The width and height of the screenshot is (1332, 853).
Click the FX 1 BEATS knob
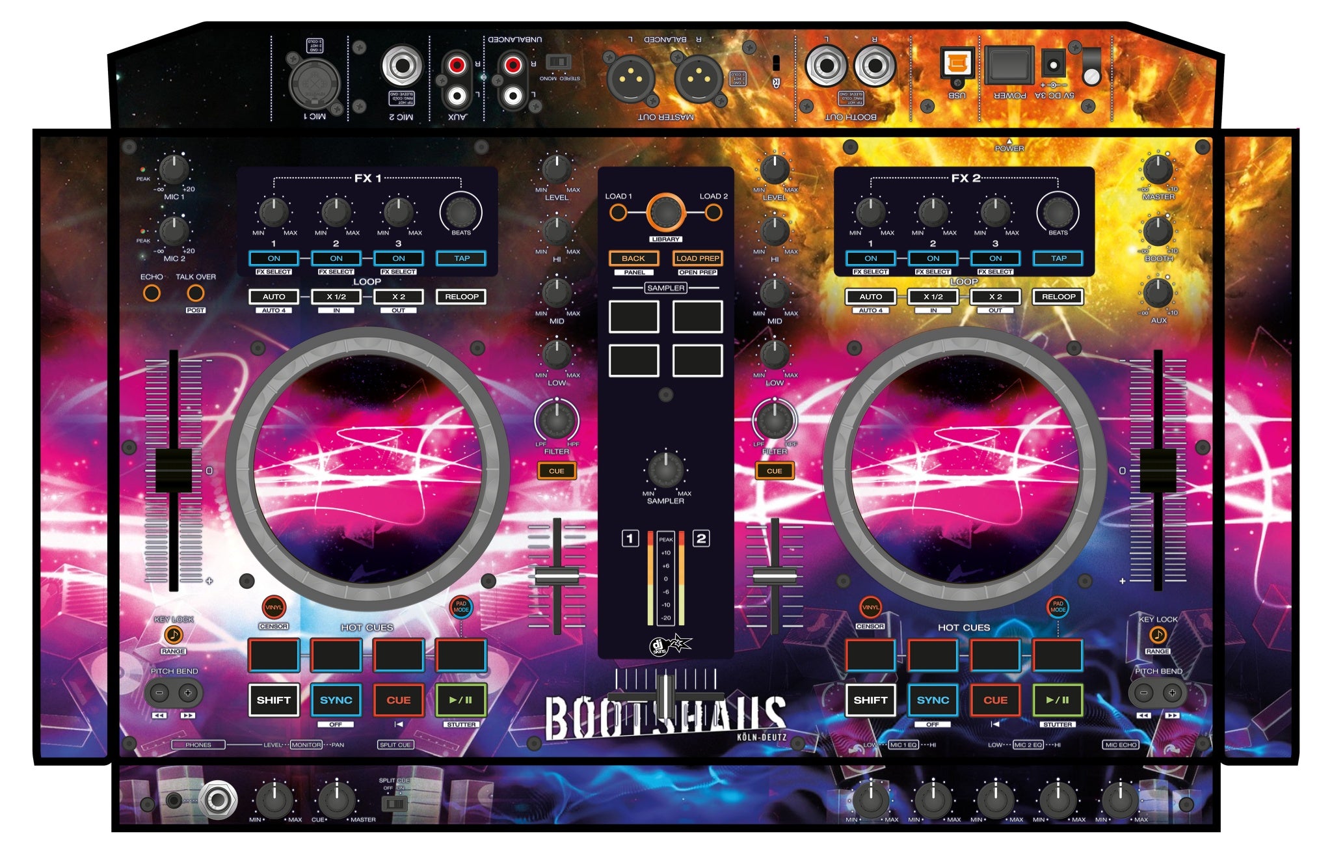[x=460, y=211]
